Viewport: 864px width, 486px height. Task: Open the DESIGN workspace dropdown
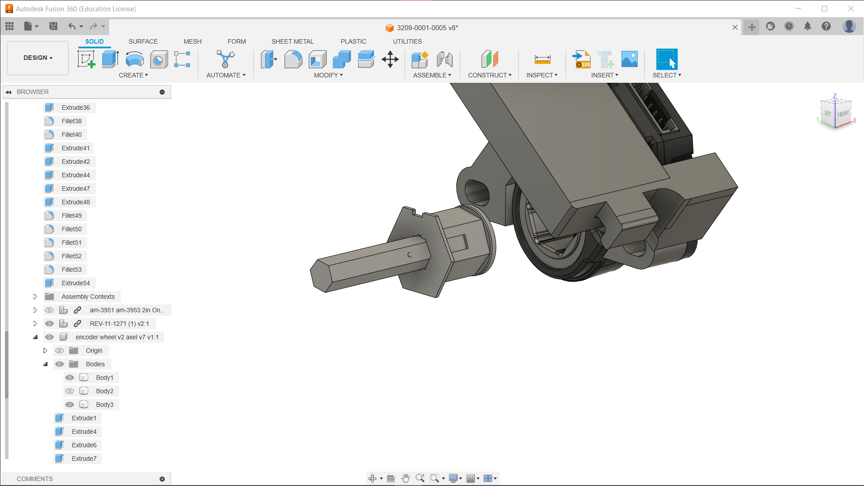coord(38,58)
